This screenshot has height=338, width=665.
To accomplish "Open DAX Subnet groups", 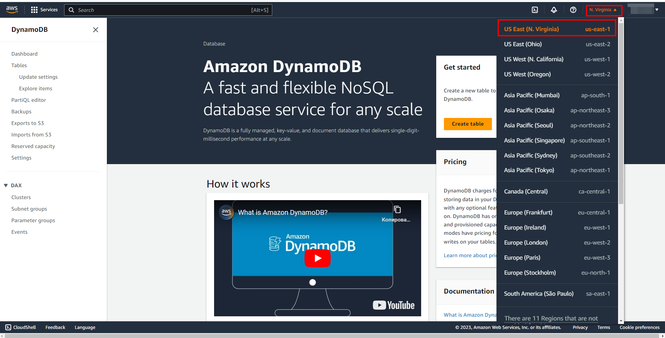I will (x=29, y=209).
